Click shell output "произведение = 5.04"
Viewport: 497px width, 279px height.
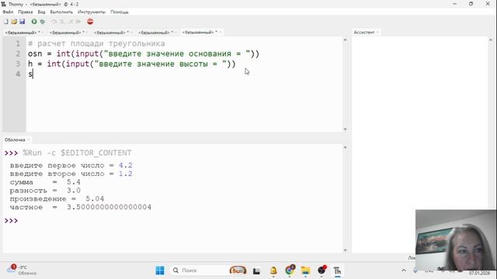click(57, 199)
